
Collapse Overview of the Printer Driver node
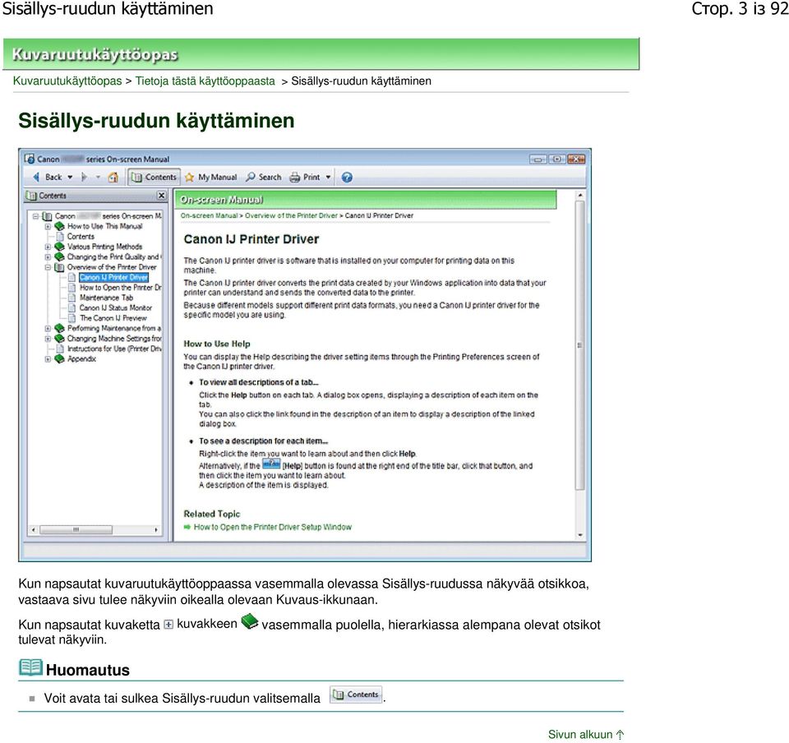(x=48, y=267)
